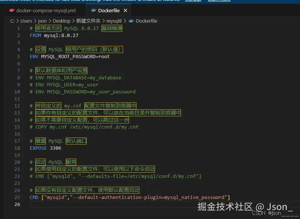Click the 'CMD' keyword on line 25
Screen dimensions: 300x219
tap(34, 198)
